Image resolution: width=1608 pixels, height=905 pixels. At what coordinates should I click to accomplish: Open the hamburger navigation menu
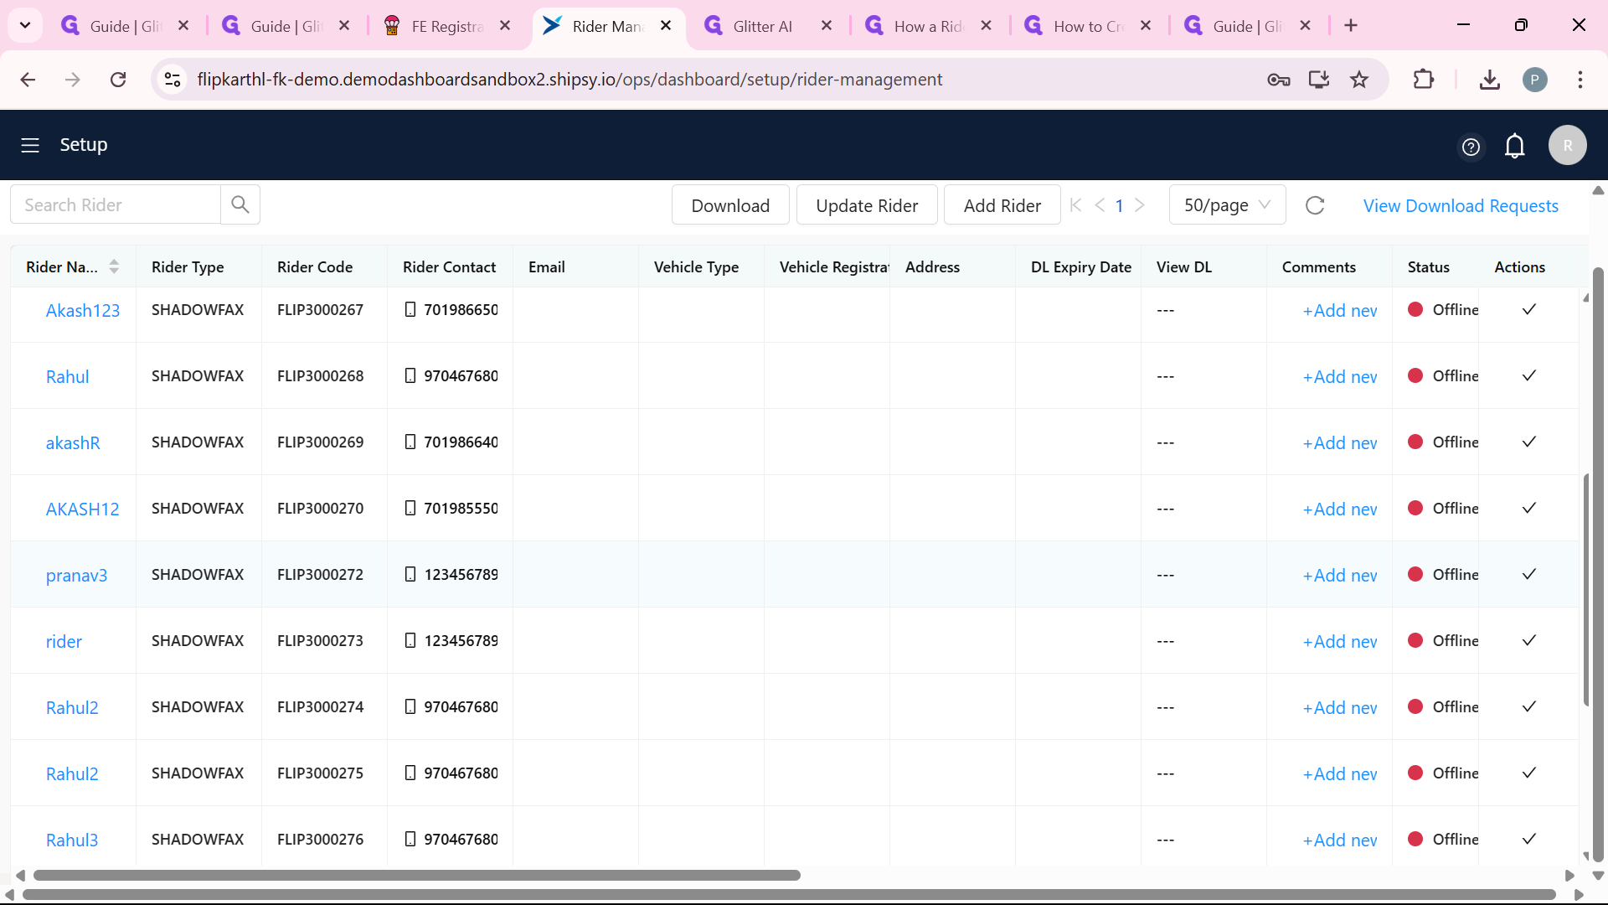point(30,145)
